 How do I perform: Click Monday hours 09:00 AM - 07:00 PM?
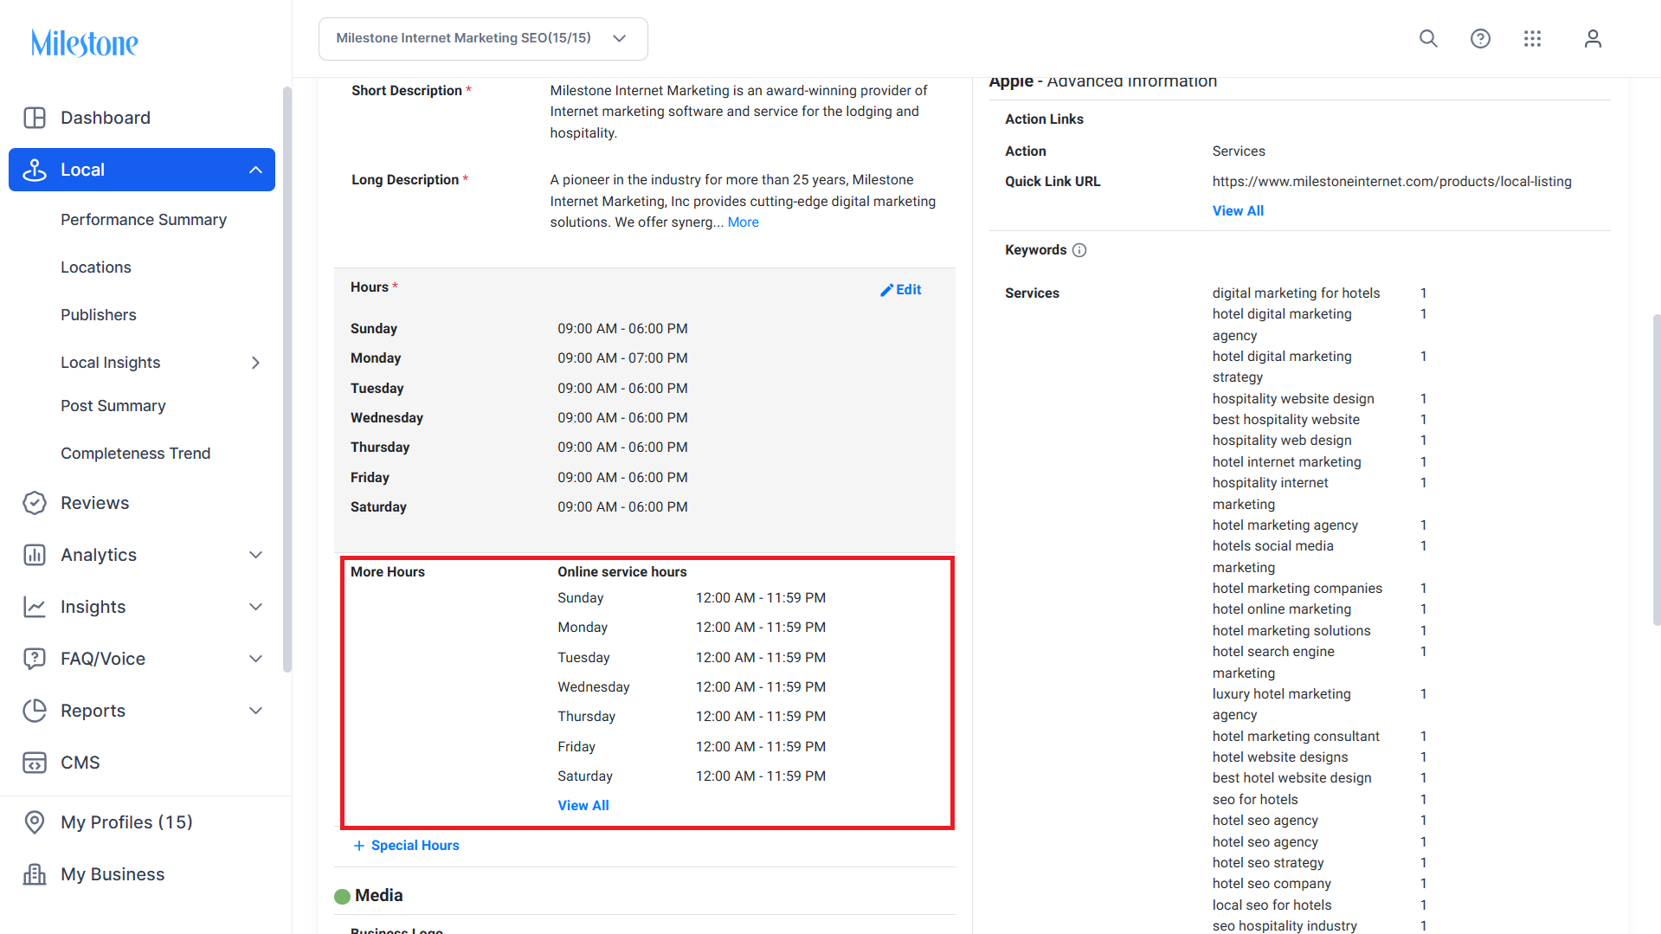tap(622, 358)
